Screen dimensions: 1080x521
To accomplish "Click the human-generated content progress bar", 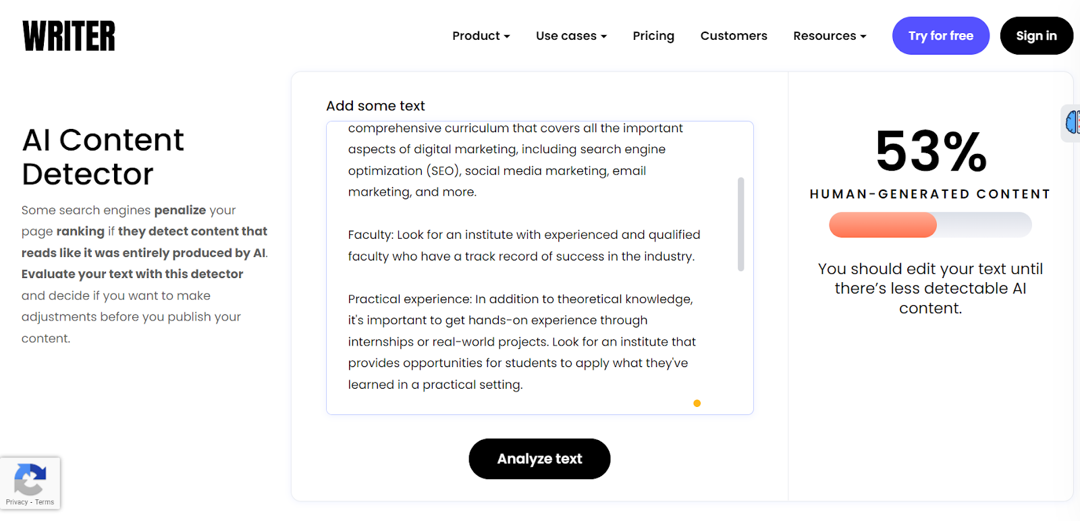I will coord(930,225).
